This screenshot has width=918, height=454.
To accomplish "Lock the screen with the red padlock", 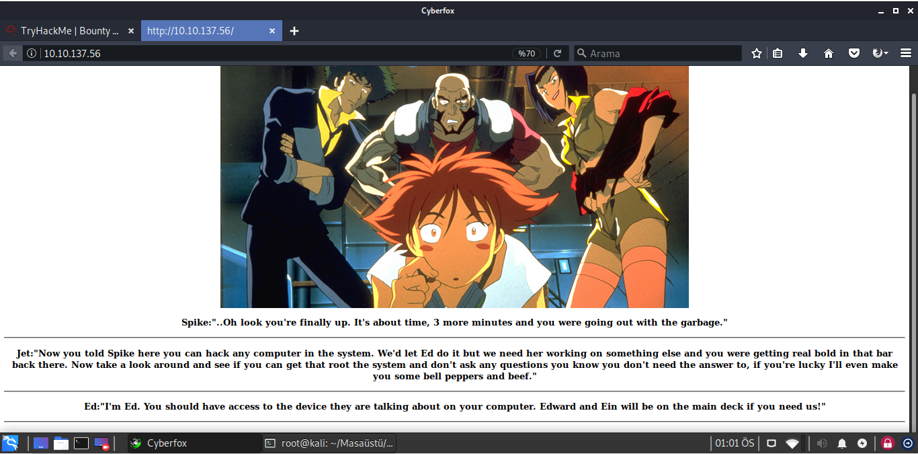I will coord(887,443).
